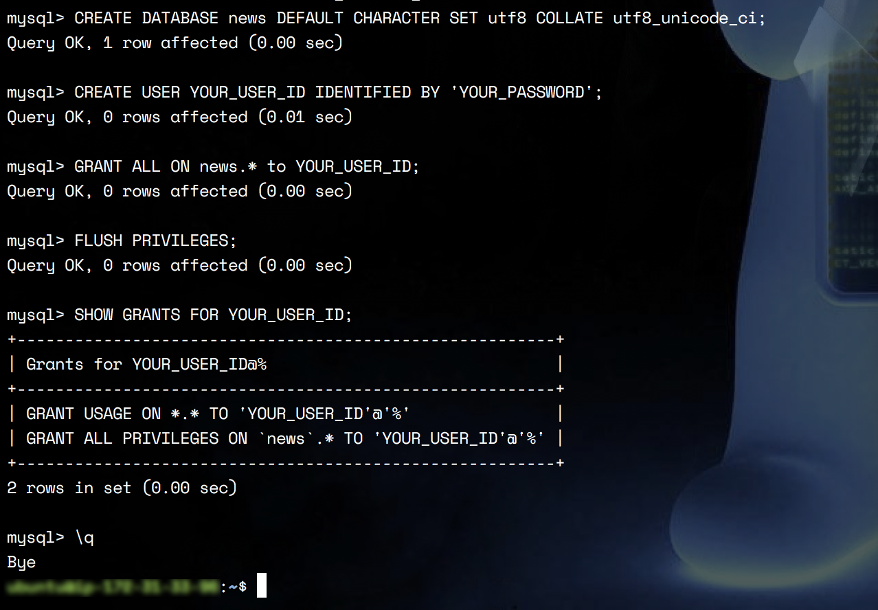Click 'Query OK, 1 row affected' output
This screenshot has height=610, width=878.
click(175, 43)
